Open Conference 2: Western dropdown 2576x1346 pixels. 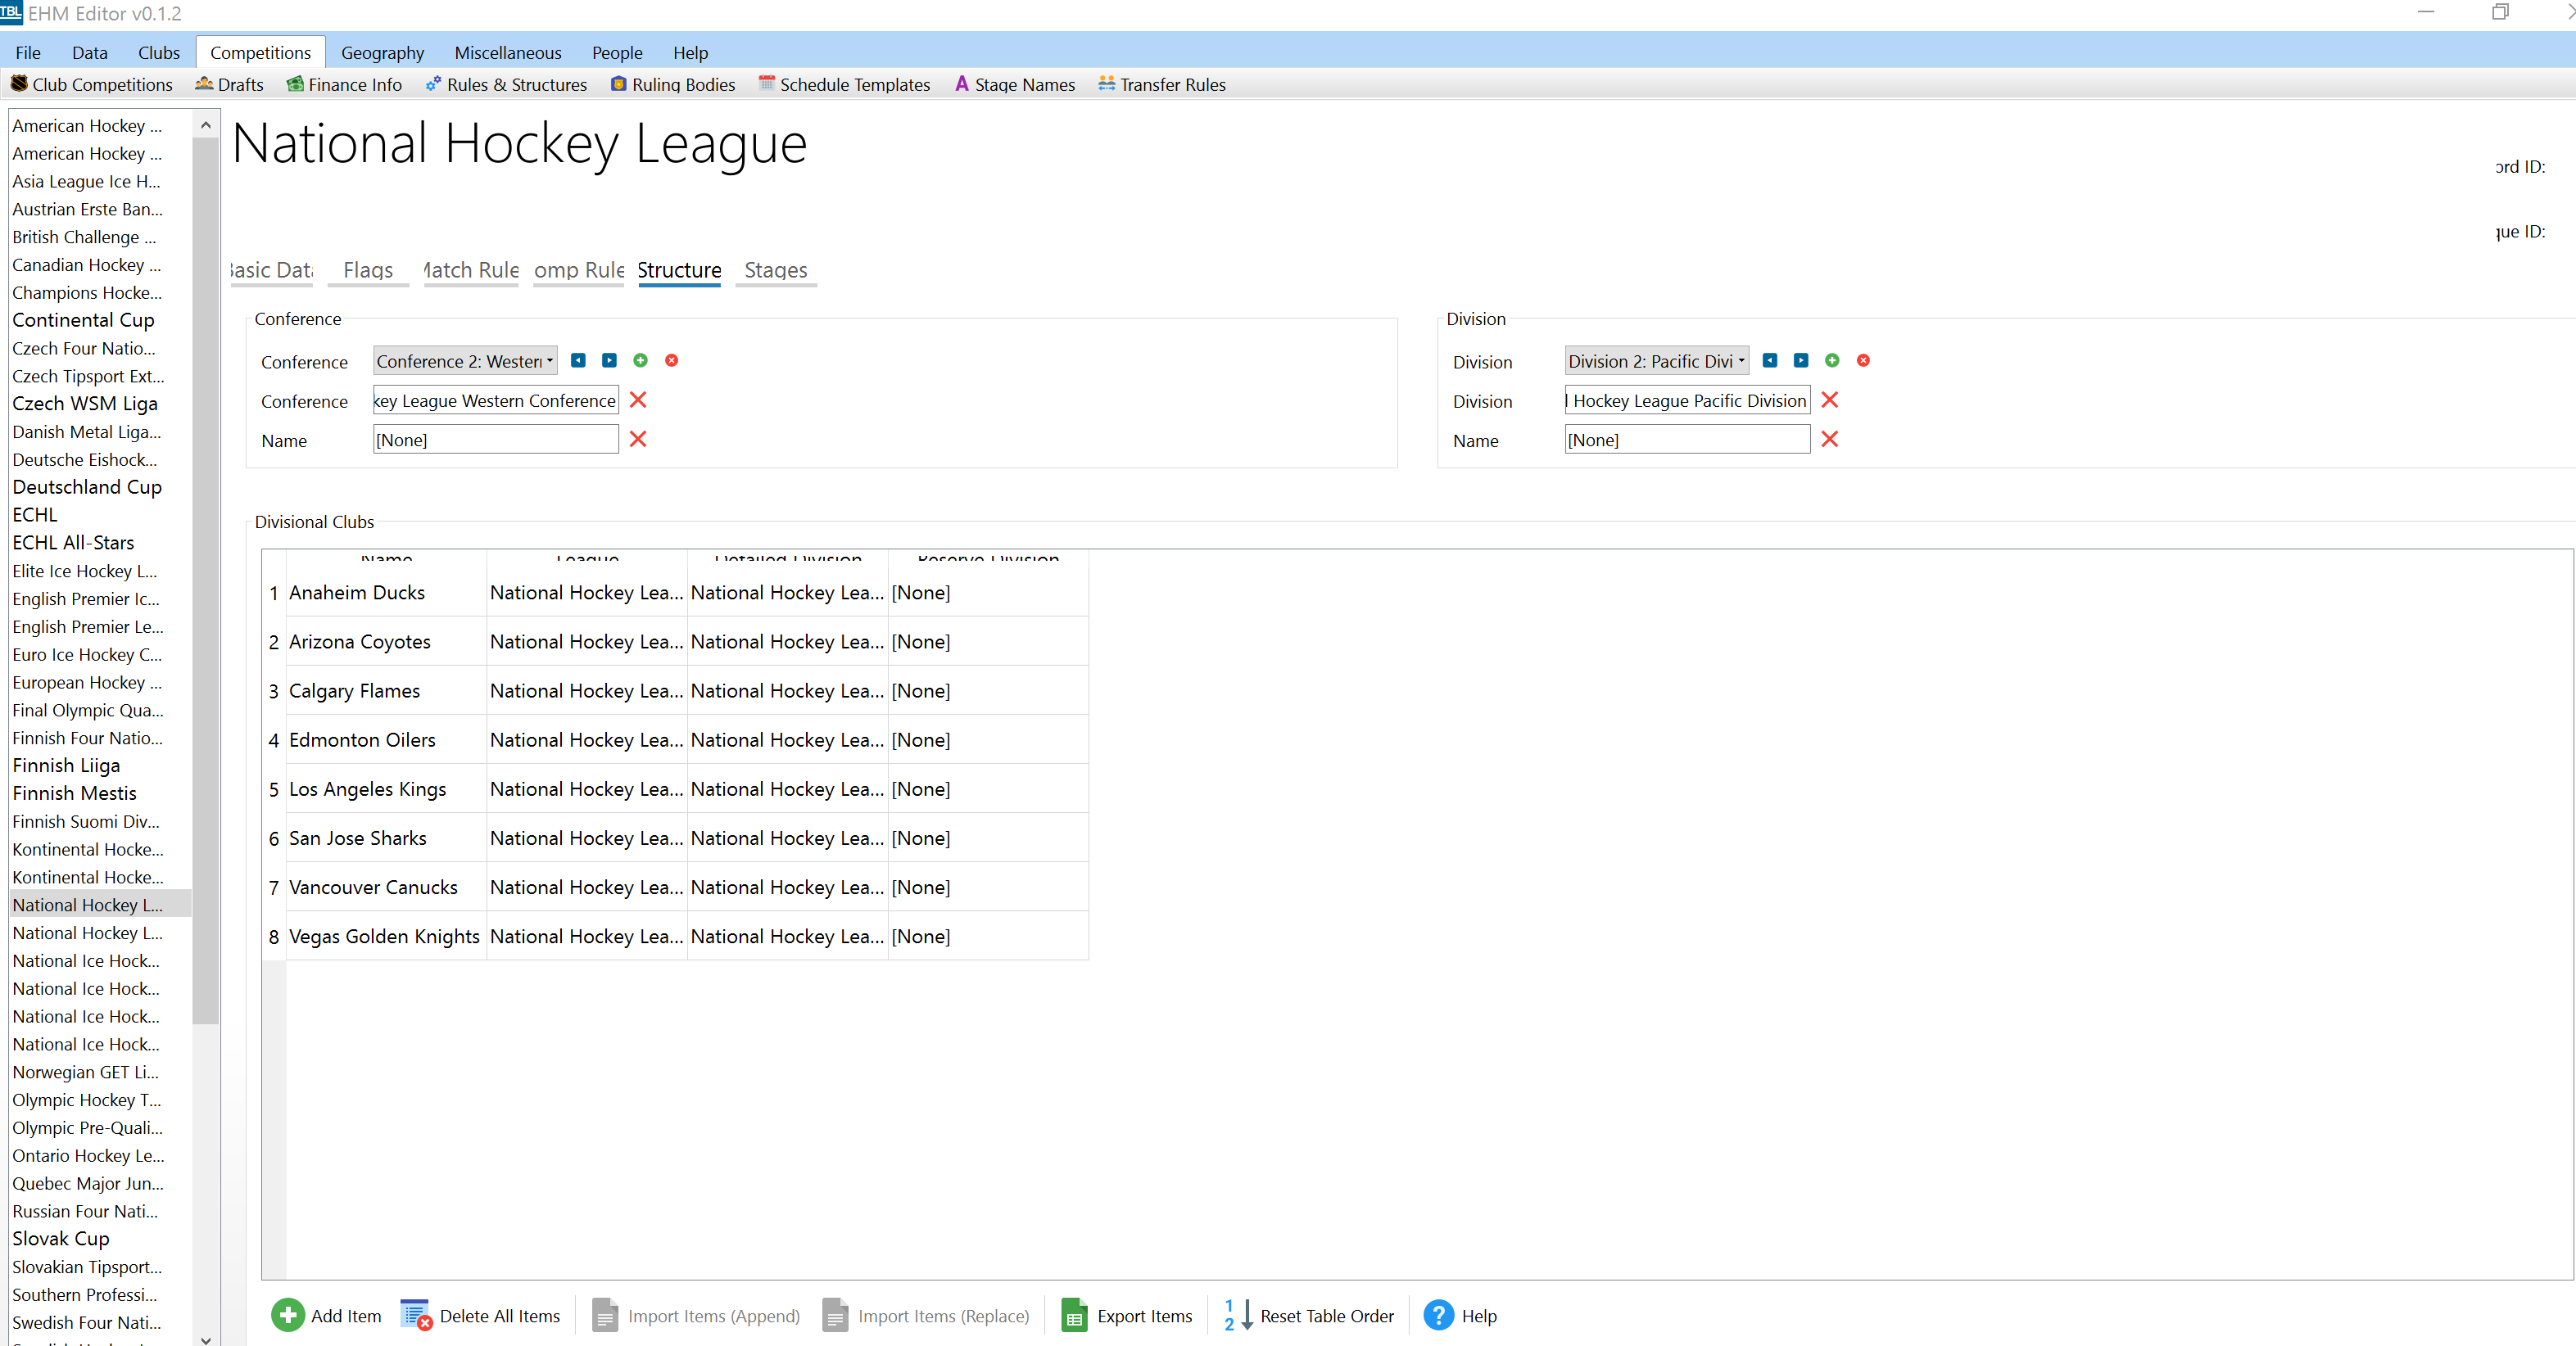(465, 361)
